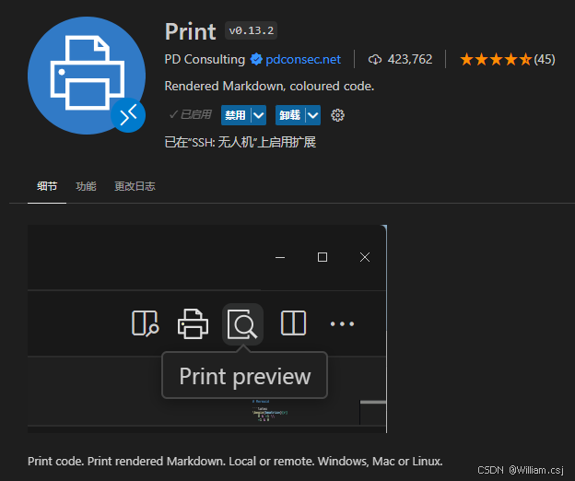Image resolution: width=575 pixels, height=481 pixels.
Task: Open the extension settings gear icon
Action: (337, 115)
